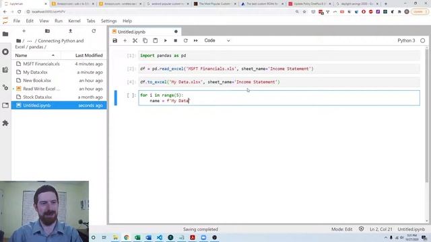Run the selected cell
Screen dimensions: 431x242
(x=166, y=40)
